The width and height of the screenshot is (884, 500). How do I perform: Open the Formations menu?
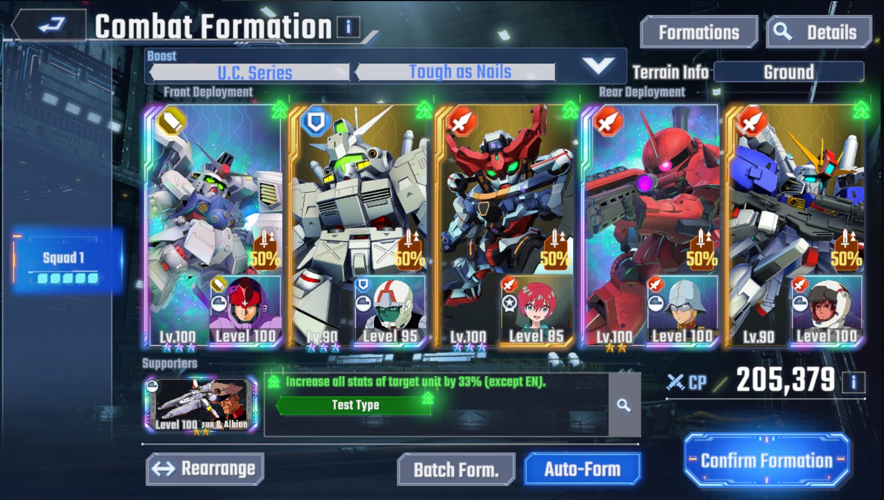click(699, 32)
